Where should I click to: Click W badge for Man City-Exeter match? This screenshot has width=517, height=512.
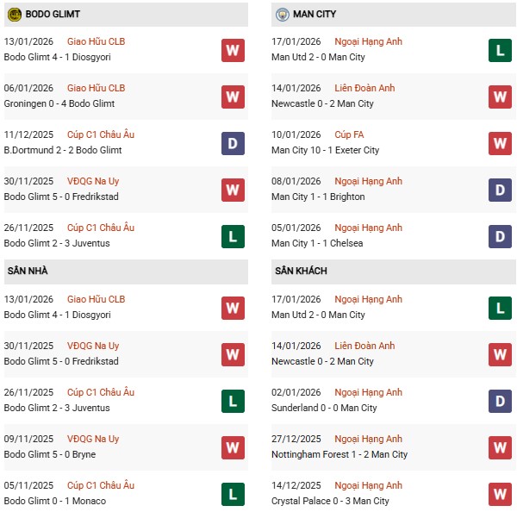pyautogui.click(x=500, y=143)
